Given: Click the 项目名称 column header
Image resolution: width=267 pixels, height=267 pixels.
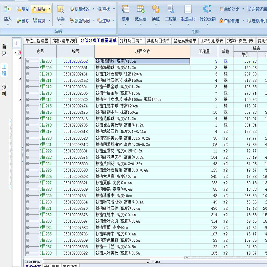Looking at the screenshot, I should [143, 51].
